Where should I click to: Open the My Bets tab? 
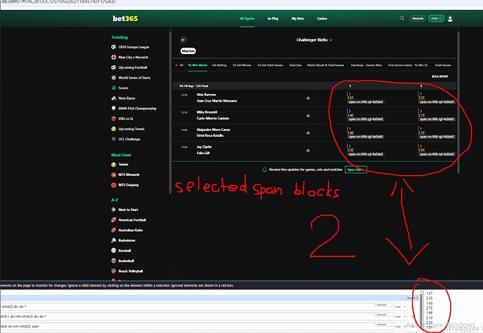point(297,18)
